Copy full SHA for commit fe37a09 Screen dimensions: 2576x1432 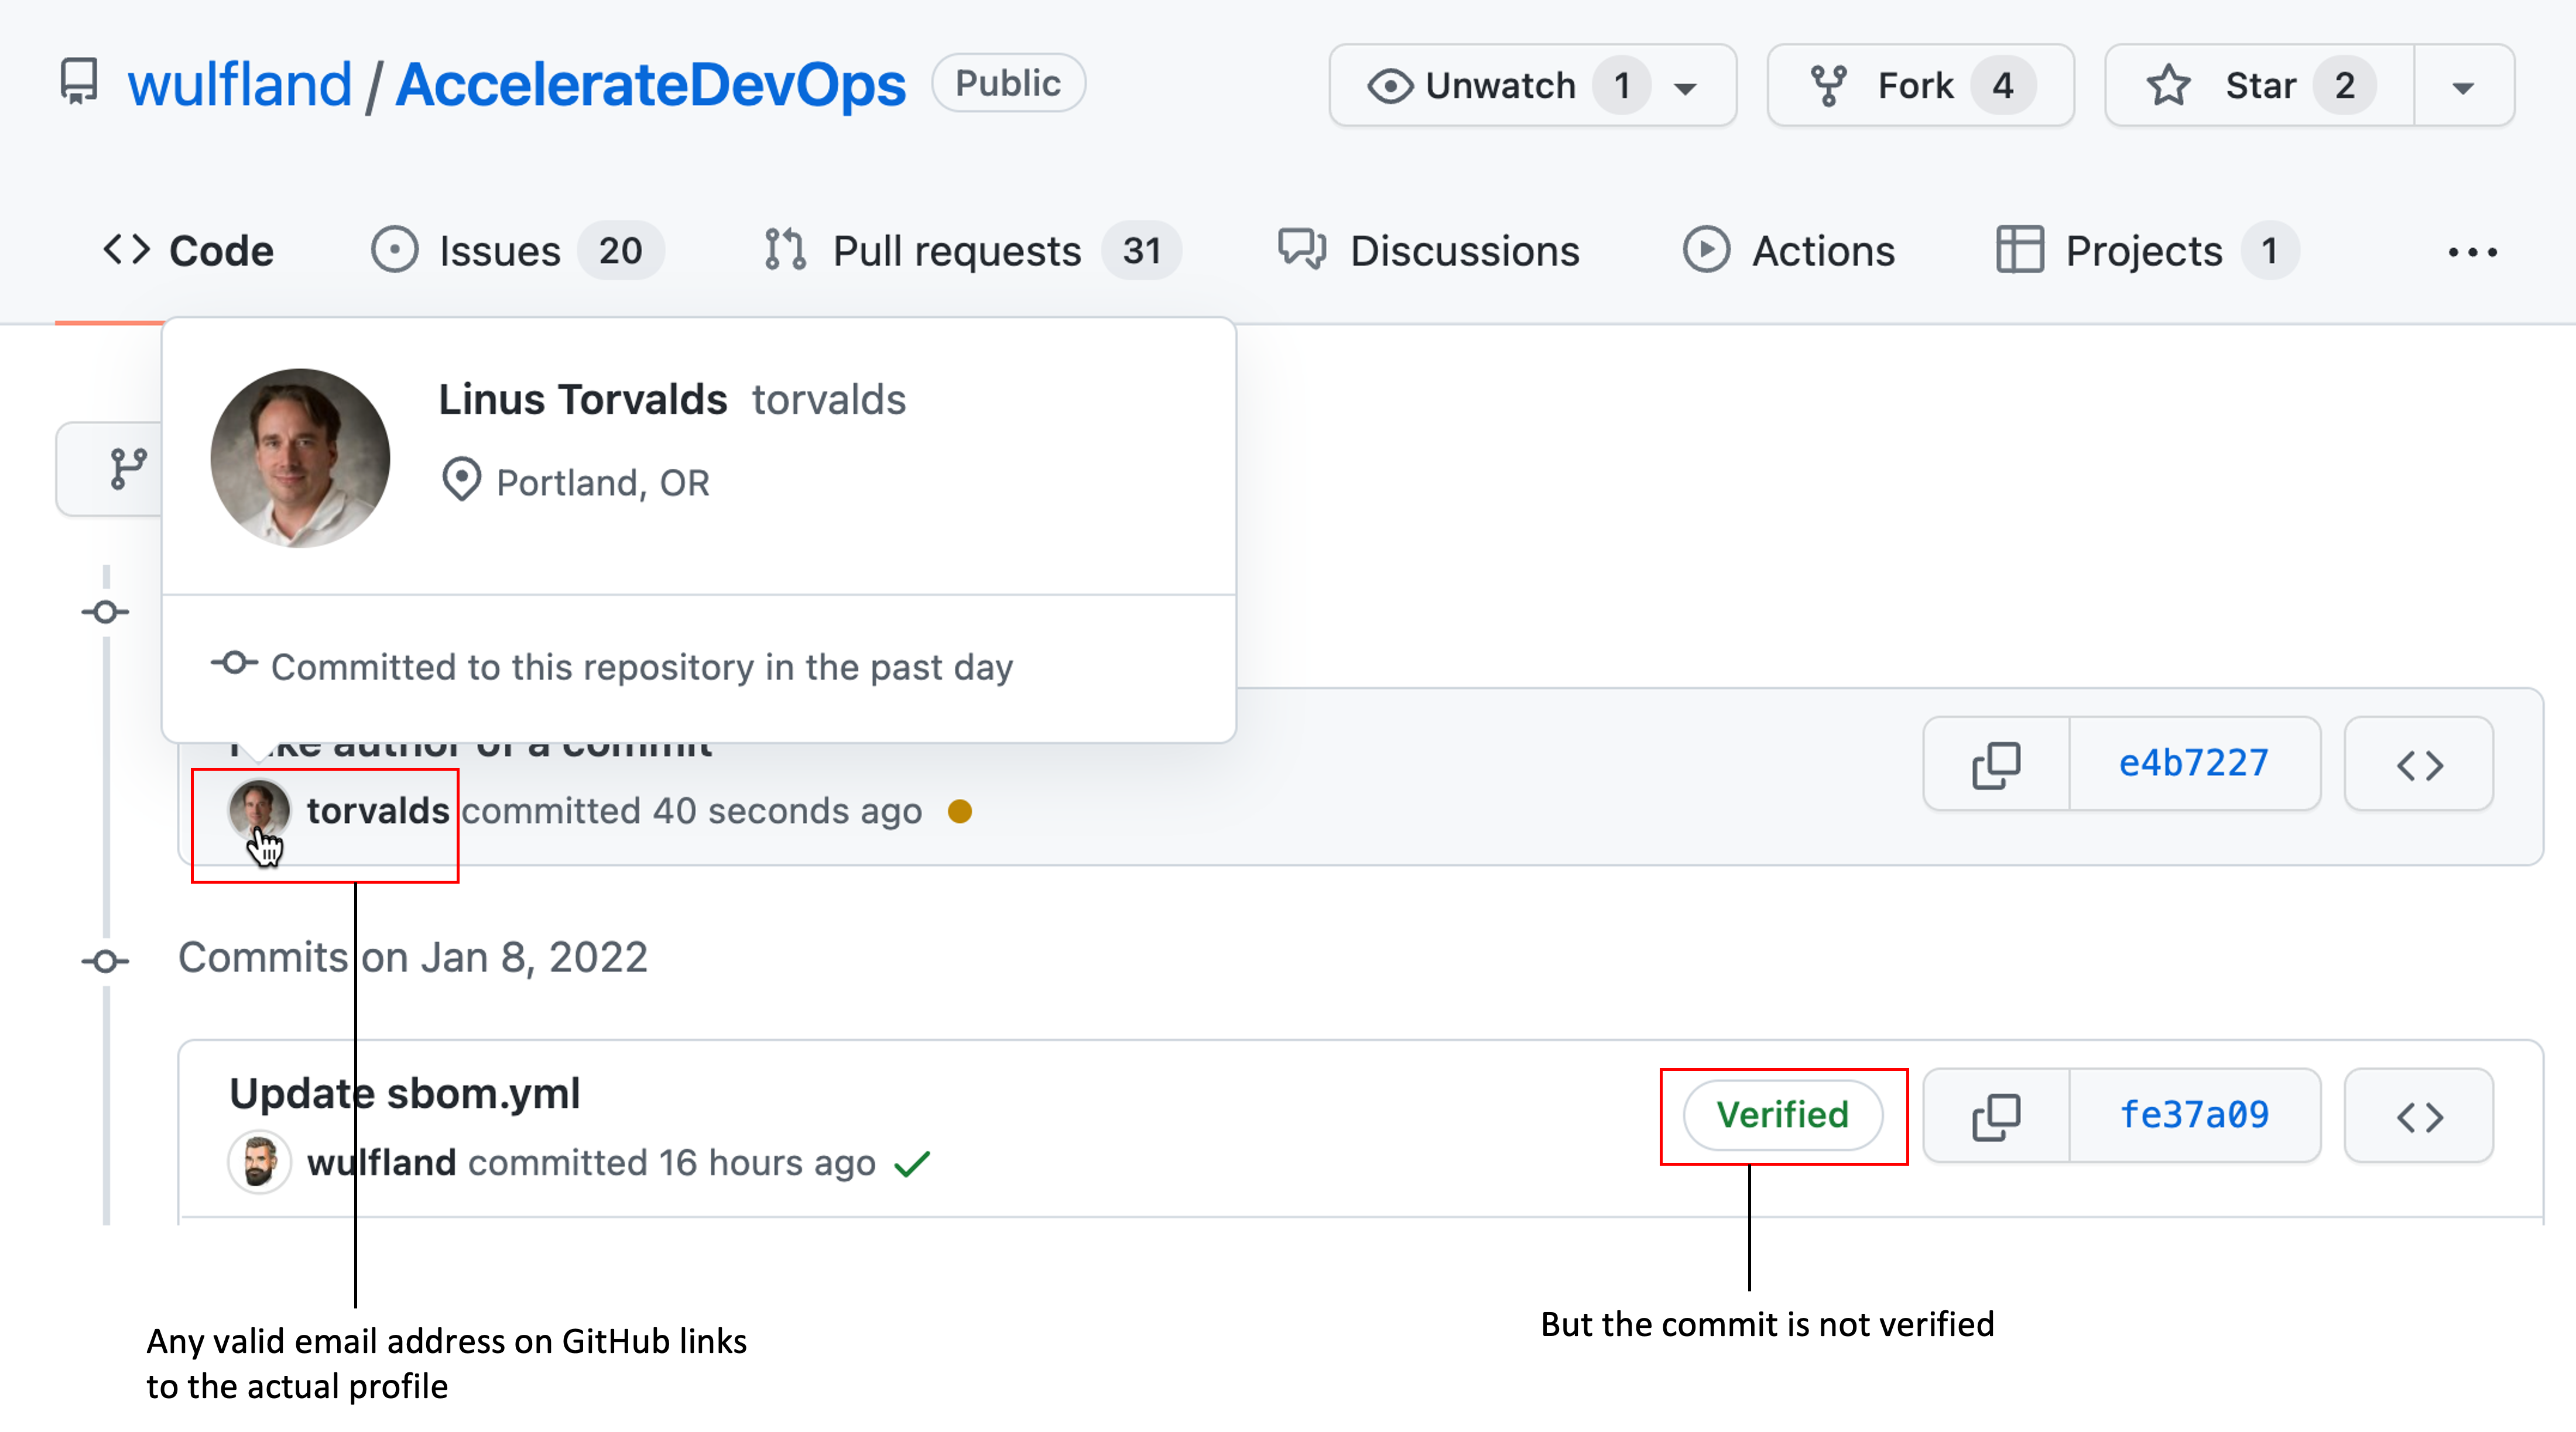tap(1996, 1116)
